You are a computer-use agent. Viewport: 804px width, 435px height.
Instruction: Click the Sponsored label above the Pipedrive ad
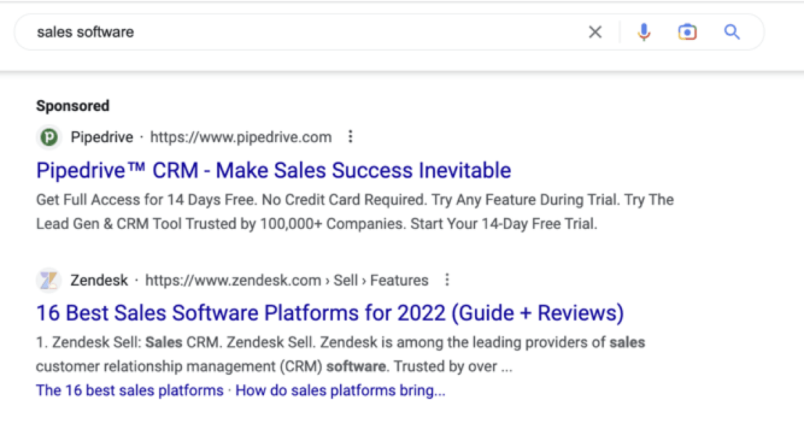point(72,105)
